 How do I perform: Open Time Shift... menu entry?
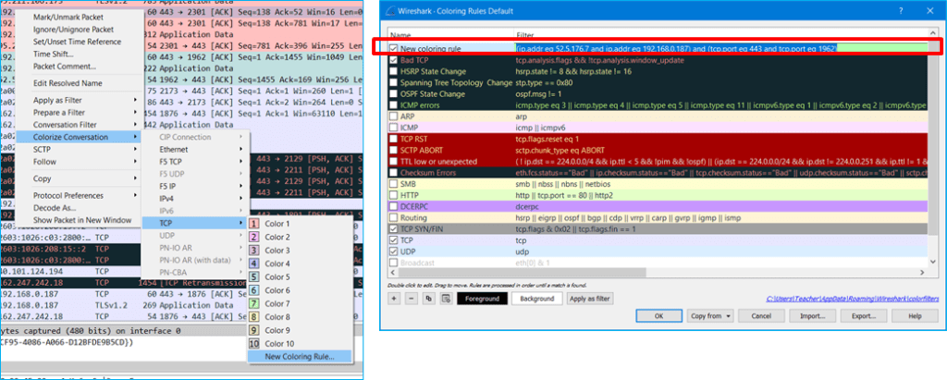(x=53, y=54)
